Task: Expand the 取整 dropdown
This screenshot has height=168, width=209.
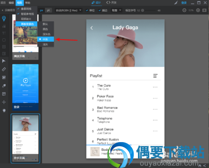Action: click(x=117, y=10)
